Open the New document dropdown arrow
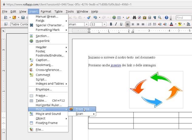 click(10, 18)
